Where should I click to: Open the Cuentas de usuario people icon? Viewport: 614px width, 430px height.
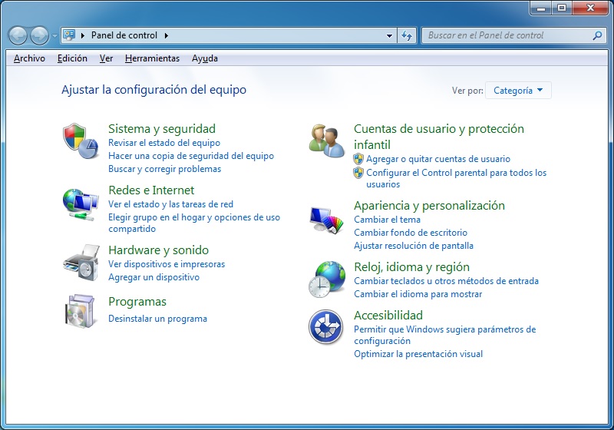click(327, 141)
